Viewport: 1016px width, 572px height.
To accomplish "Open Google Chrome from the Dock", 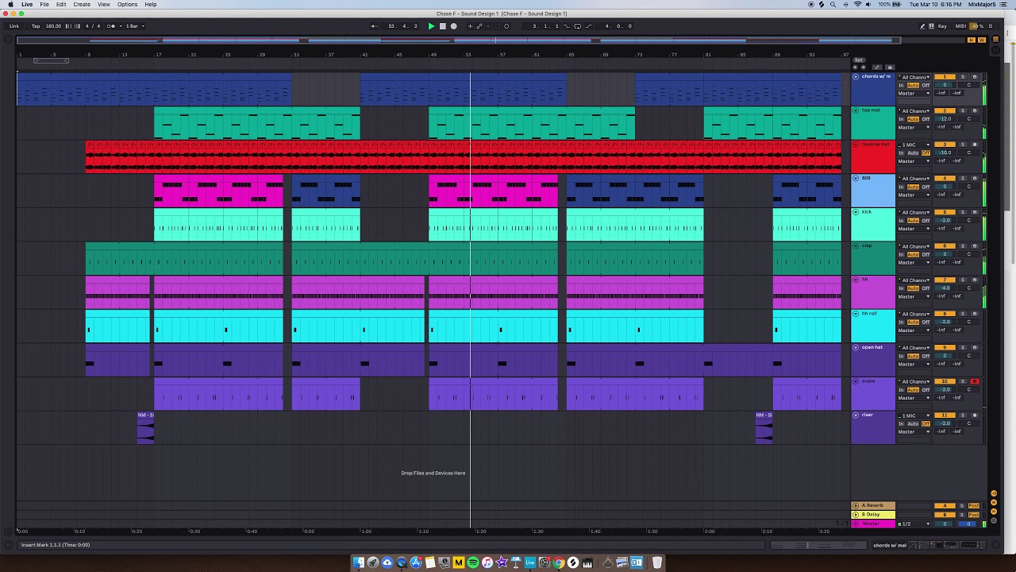I will coord(559,562).
